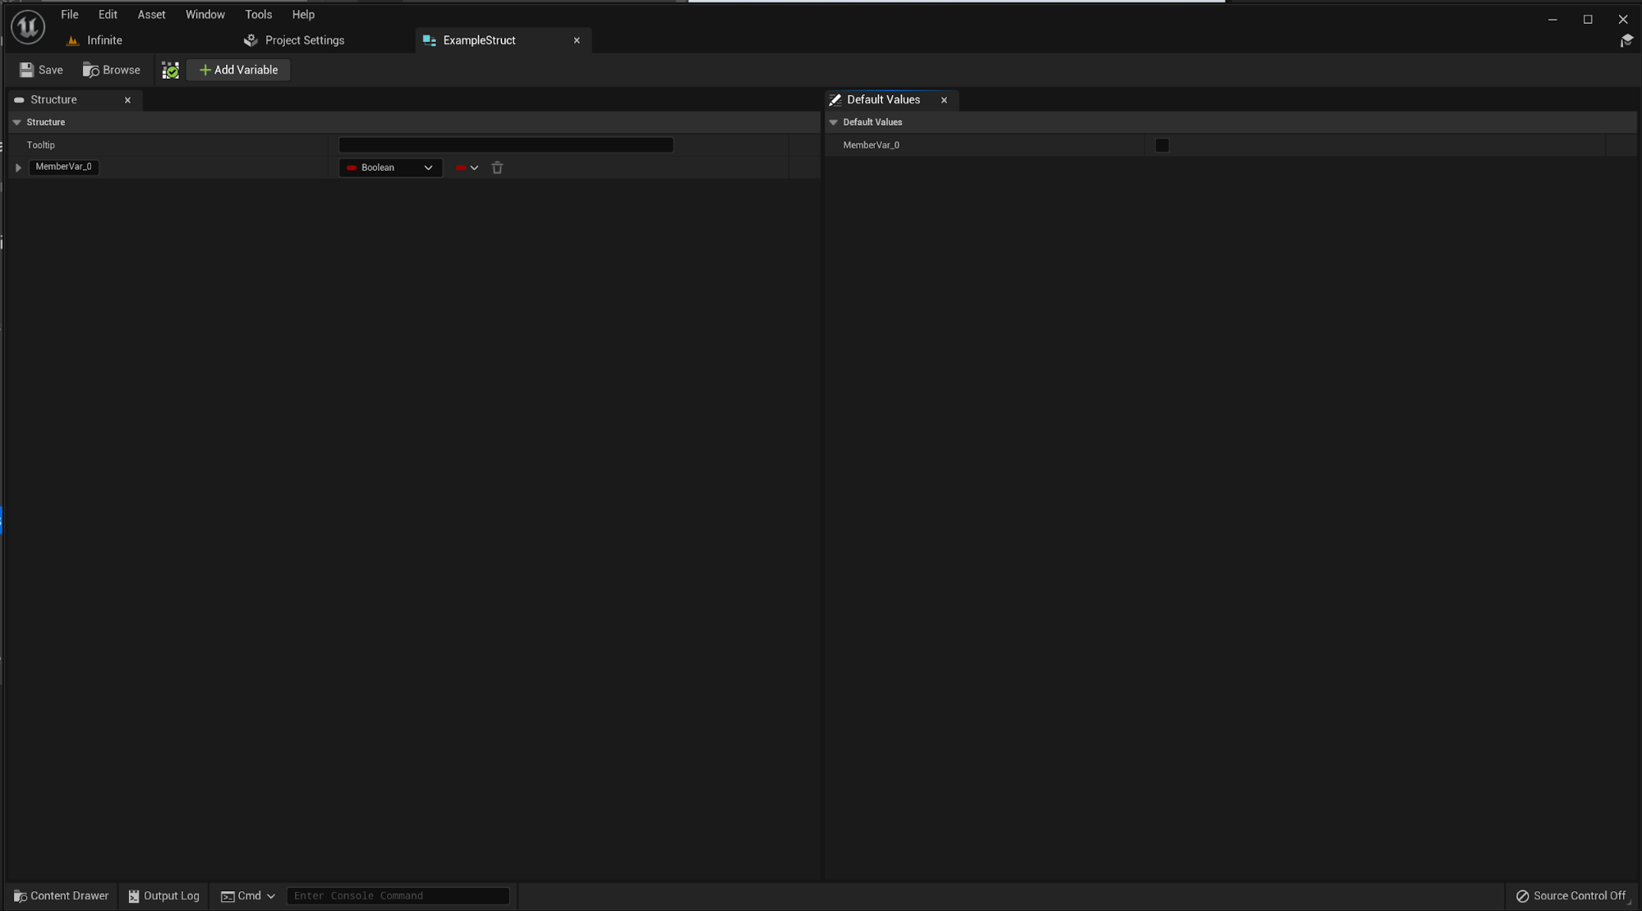Image resolution: width=1642 pixels, height=911 pixels.
Task: Open the Tools menu
Action: (x=258, y=15)
